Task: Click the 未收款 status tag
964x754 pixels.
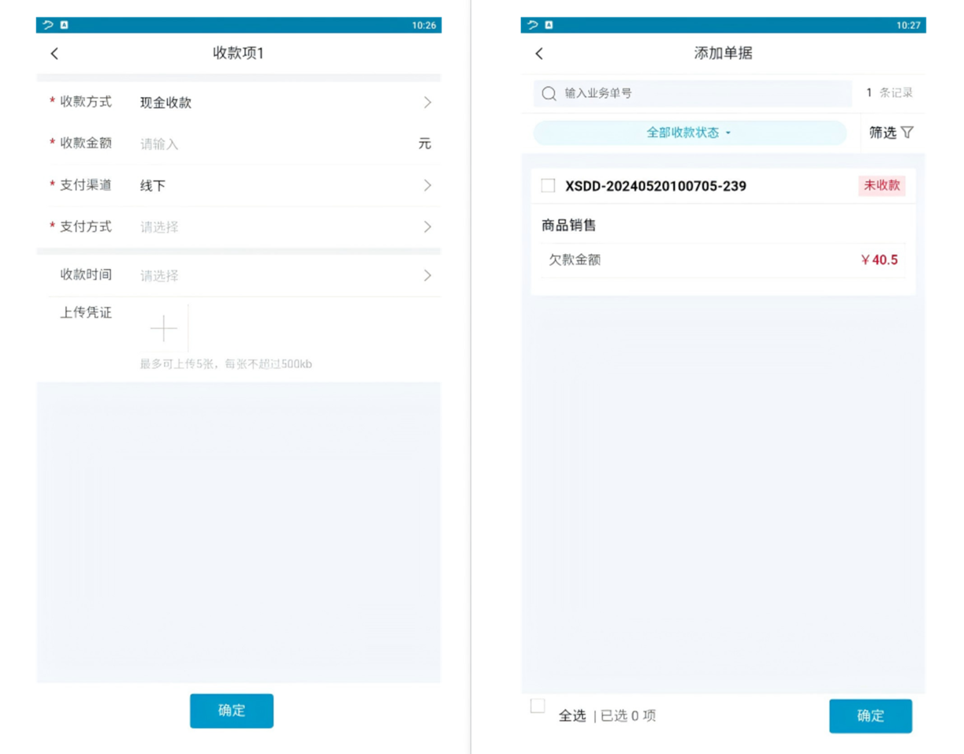Action: tap(882, 186)
